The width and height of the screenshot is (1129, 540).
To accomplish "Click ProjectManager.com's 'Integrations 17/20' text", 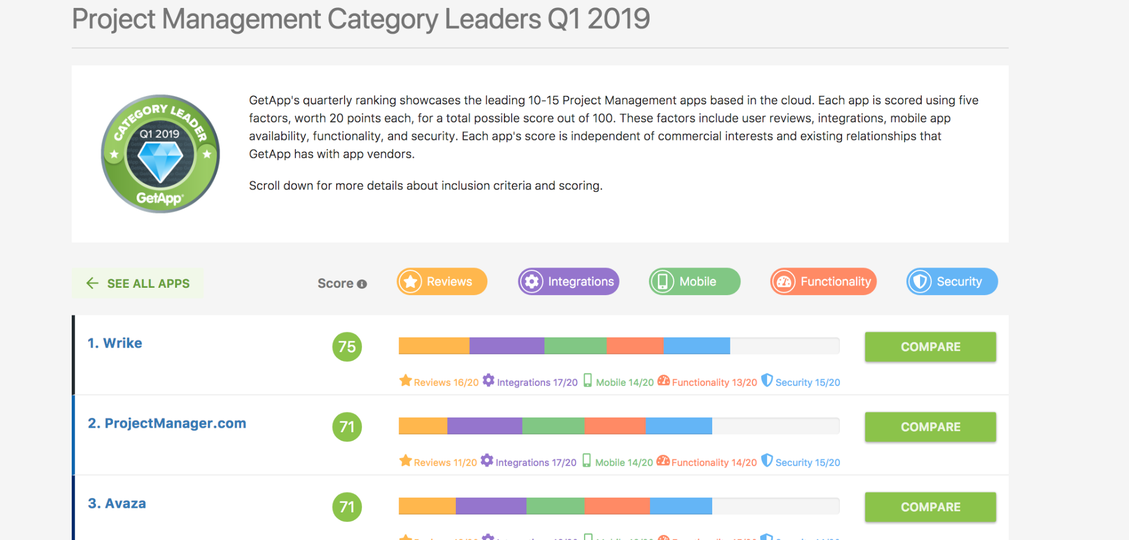I will (x=536, y=463).
